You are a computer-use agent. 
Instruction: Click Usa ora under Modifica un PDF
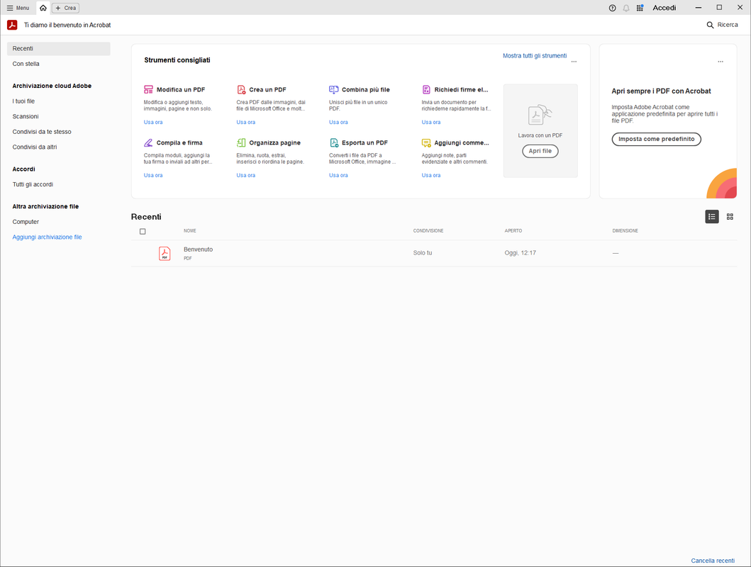coord(153,122)
